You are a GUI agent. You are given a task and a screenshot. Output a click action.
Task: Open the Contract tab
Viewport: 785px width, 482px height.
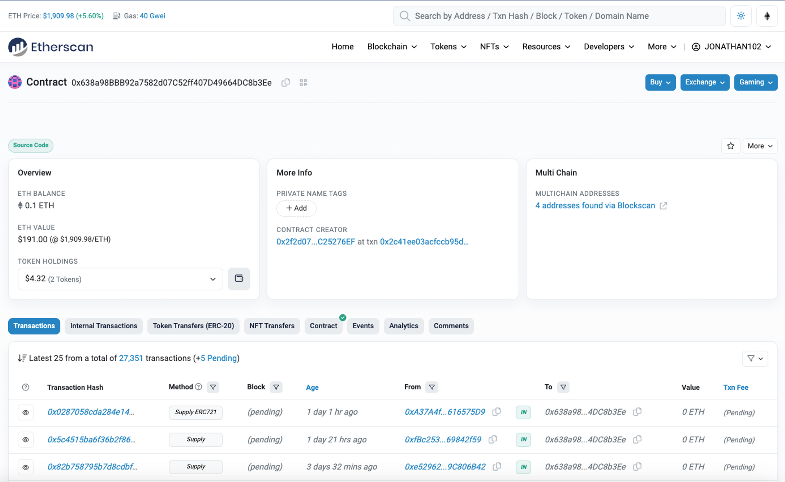coord(323,326)
